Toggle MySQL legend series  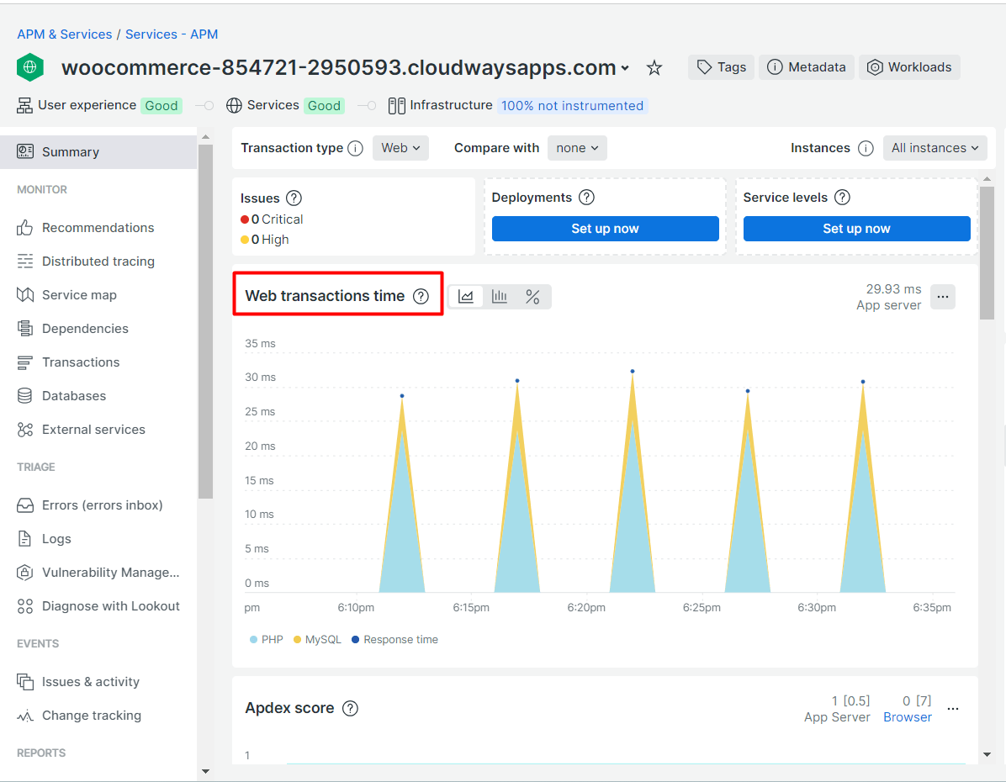click(317, 640)
